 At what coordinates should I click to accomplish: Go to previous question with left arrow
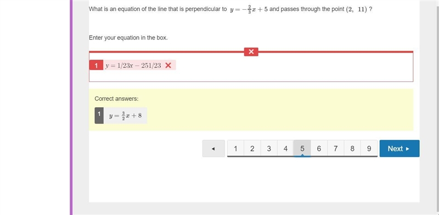[x=213, y=149]
